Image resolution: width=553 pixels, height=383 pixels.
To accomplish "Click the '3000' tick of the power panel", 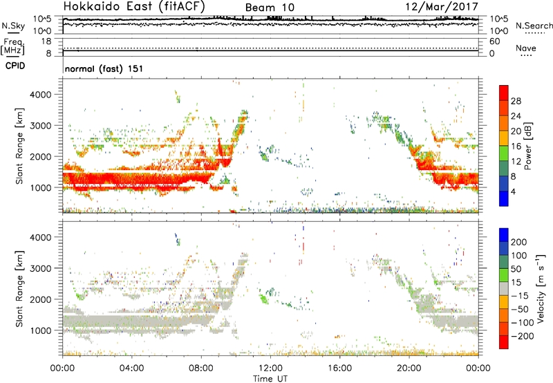I will point(40,126).
